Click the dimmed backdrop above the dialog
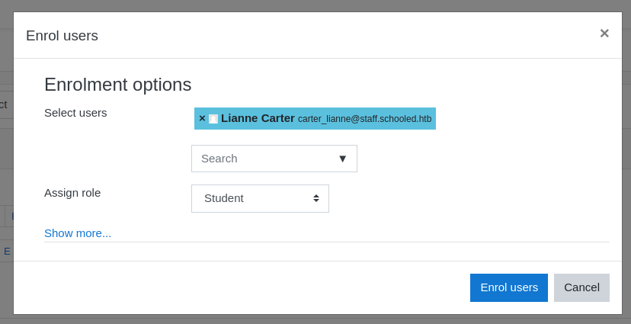 [315, 5]
